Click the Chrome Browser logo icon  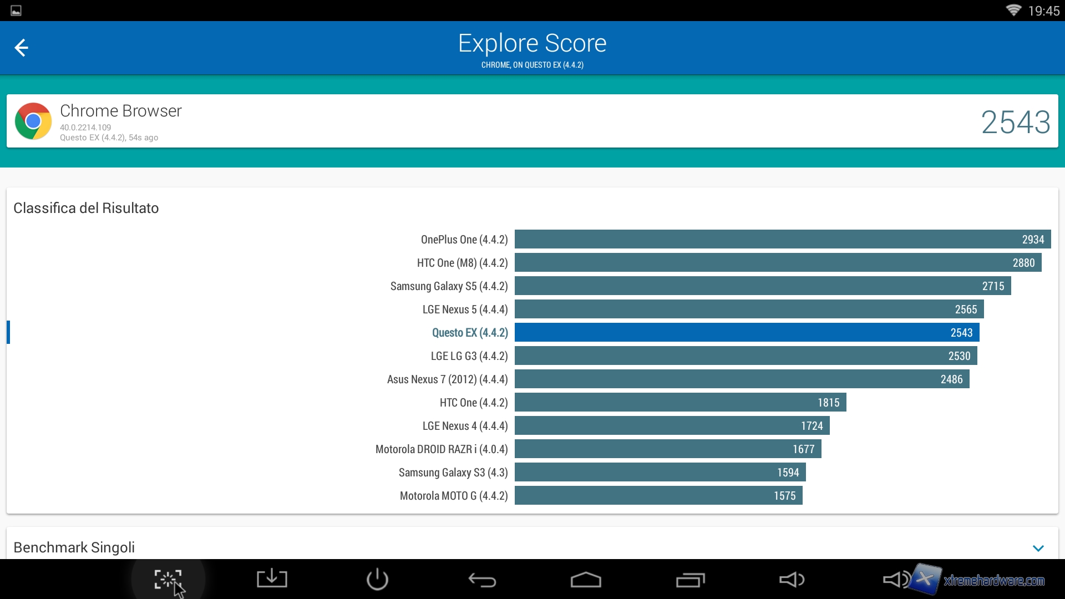pos(33,121)
